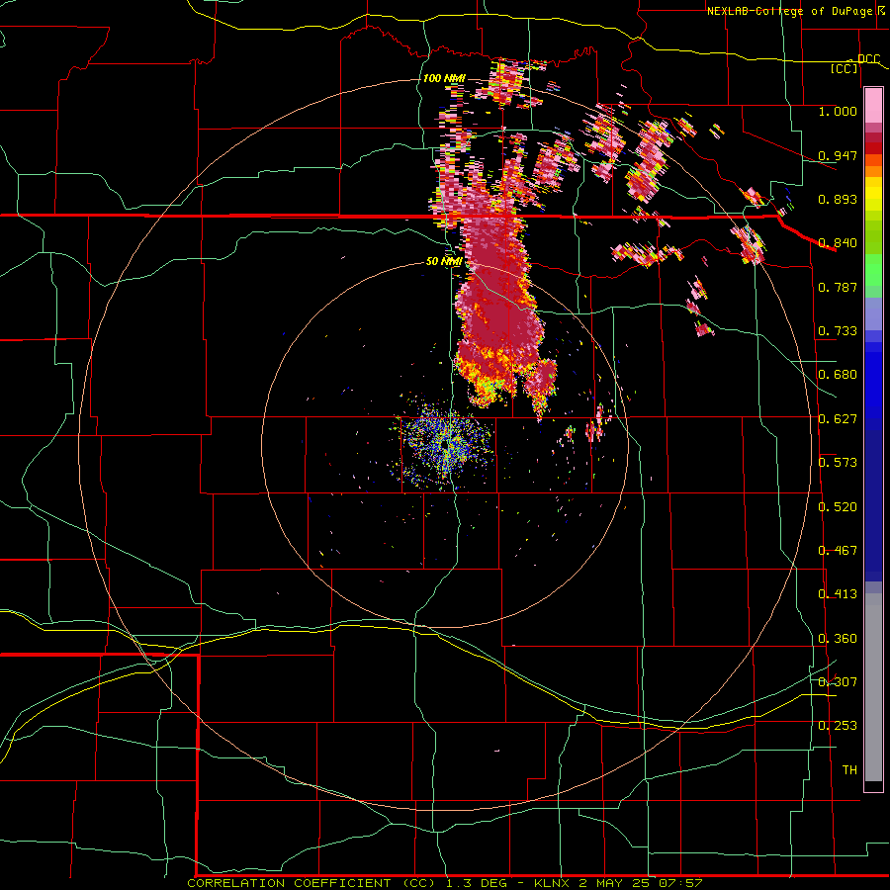
Task: Click the 0.787 scale label
Action: point(838,287)
